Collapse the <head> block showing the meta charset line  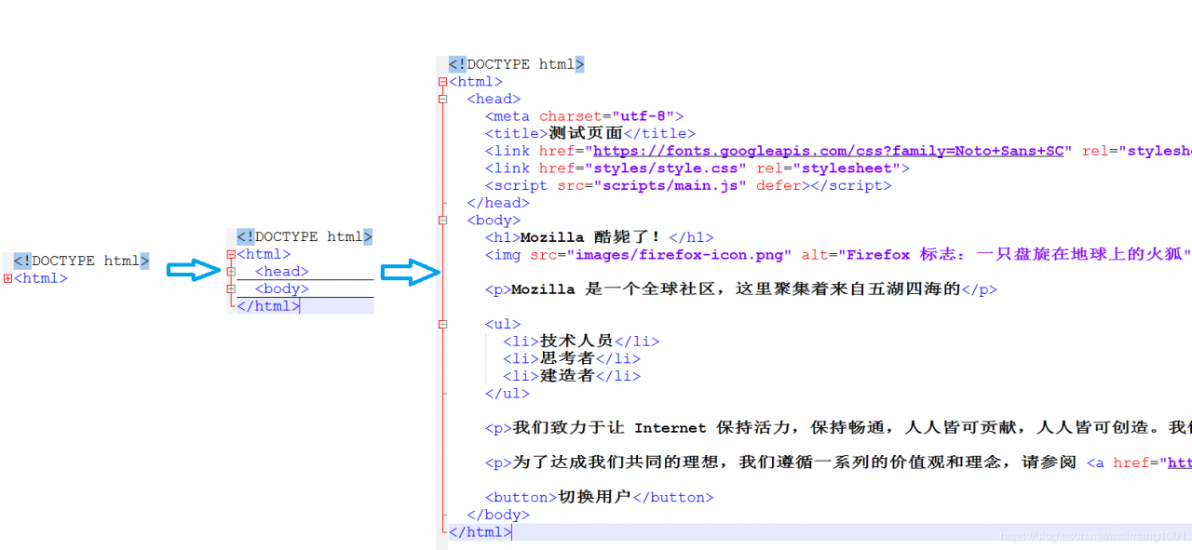[x=443, y=99]
